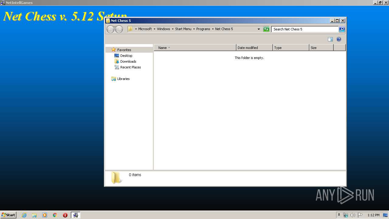Viewport: 389px width, 219px height.
Task: Click the search magnifier icon
Action: [x=342, y=29]
